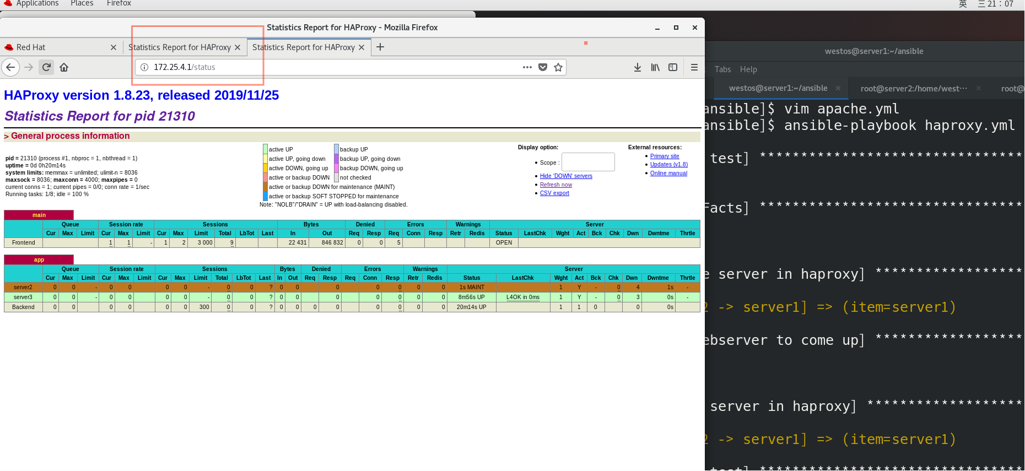This screenshot has height=471, width=1025.
Task: Bookmark this page with the star icon
Action: tap(558, 67)
